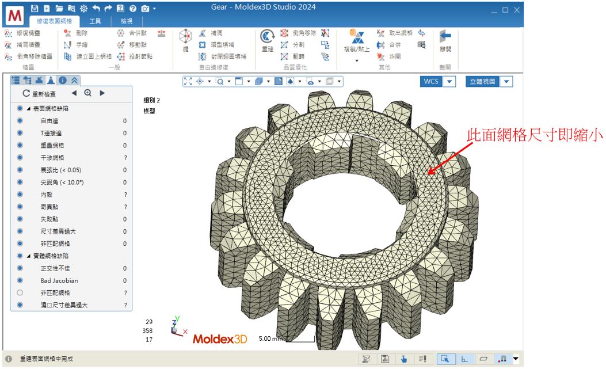This screenshot has width=606, height=369.
Task: Click the large 縫 stitch tool
Action: click(x=185, y=41)
